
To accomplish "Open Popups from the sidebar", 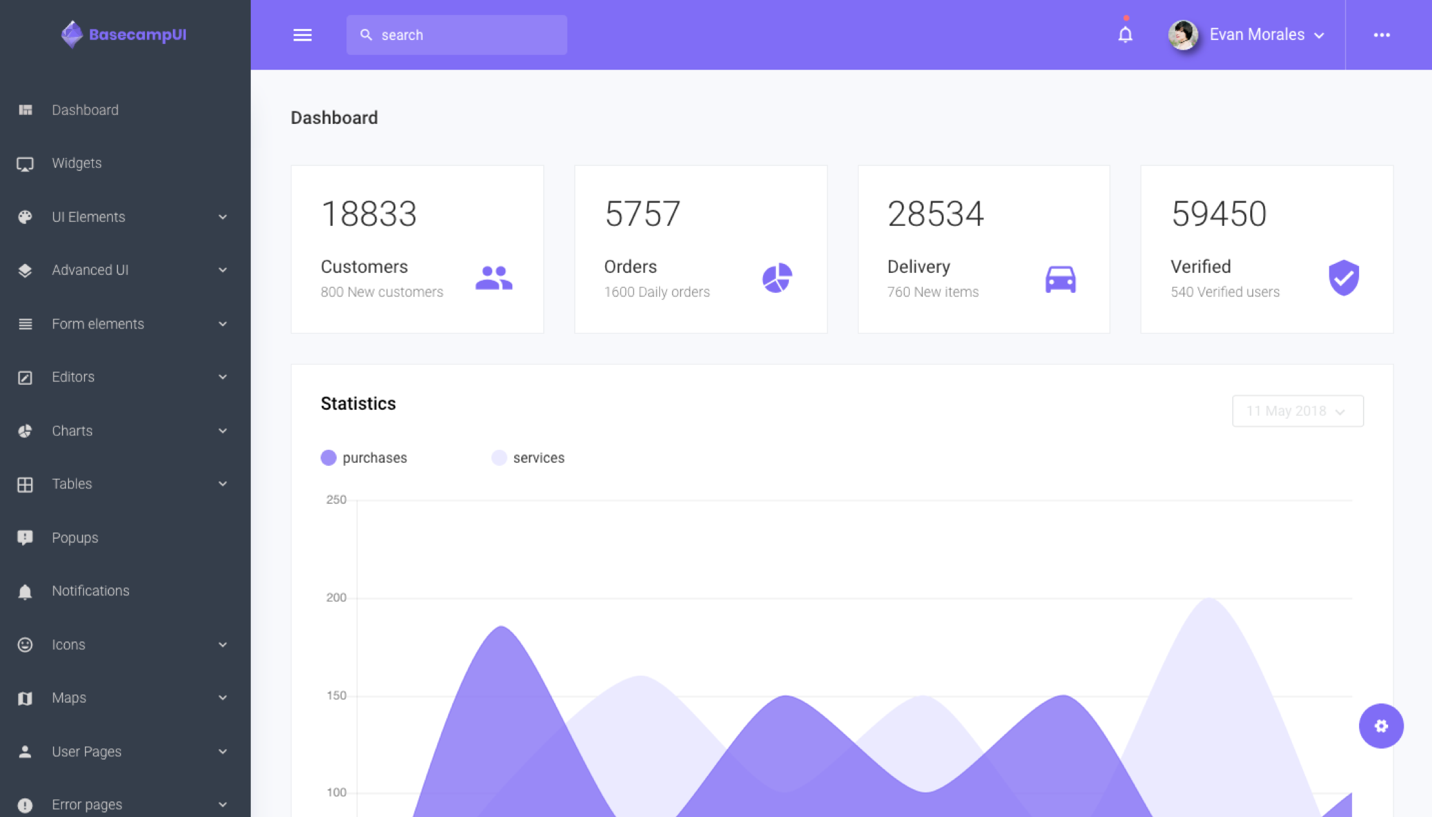I will coord(75,538).
